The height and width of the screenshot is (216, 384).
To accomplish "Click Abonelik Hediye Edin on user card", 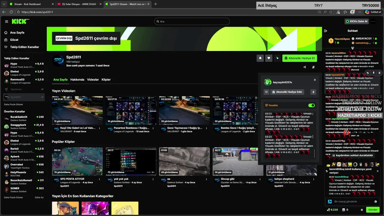I will click(287, 92).
